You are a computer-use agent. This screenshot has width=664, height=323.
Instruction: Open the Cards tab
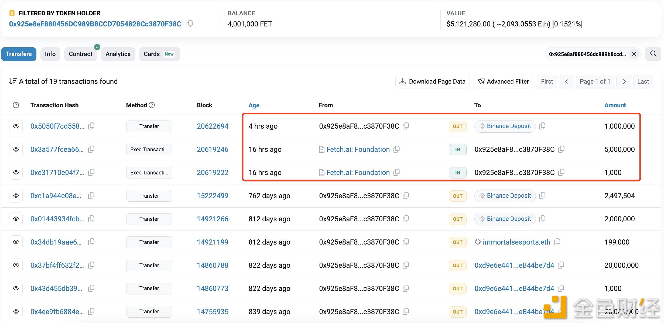coord(159,54)
